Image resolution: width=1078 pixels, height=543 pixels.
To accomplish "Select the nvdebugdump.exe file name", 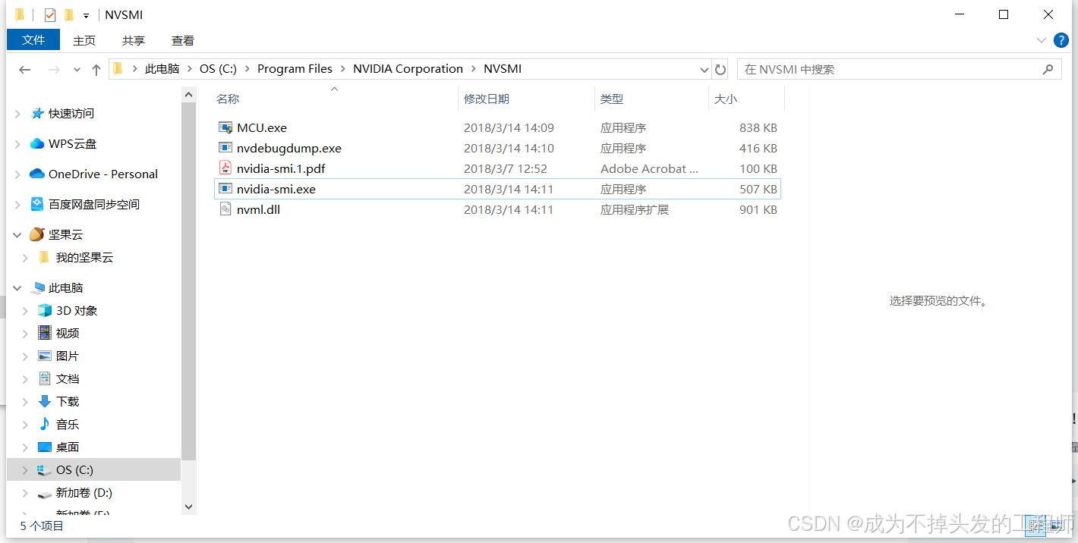I will pyautogui.click(x=289, y=149).
